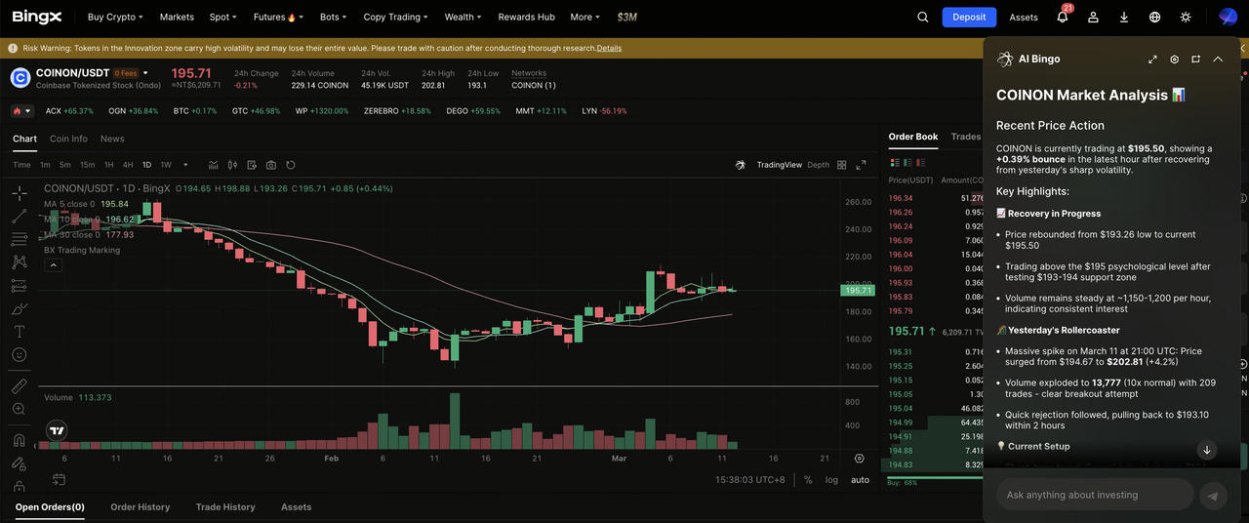Open the more time intervals dropdown
Screen dimensions: 1249x523
[185, 165]
